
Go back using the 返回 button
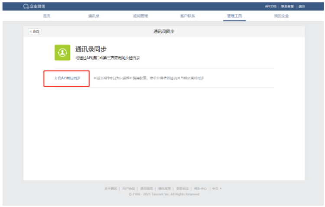35,31
